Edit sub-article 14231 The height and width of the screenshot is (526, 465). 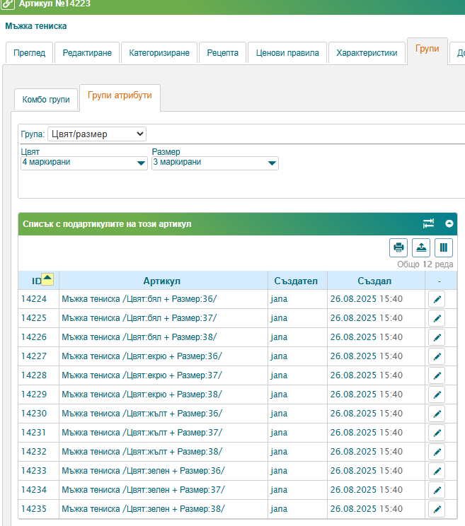437,433
